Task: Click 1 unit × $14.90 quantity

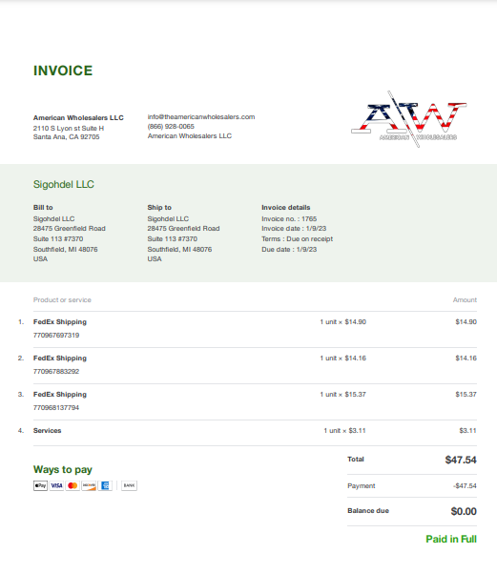Action: [342, 322]
